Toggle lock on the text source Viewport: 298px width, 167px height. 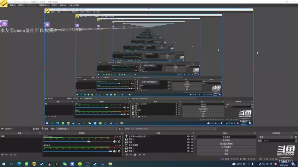[192, 136]
